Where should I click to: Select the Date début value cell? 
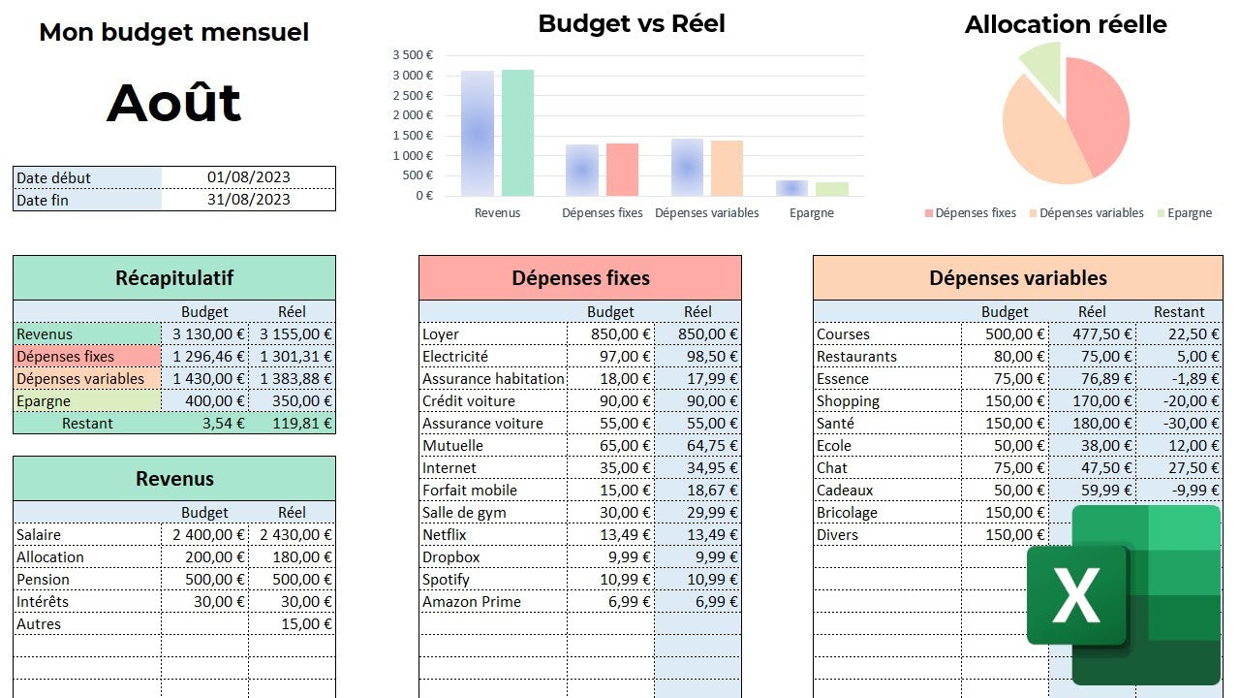[x=248, y=177]
